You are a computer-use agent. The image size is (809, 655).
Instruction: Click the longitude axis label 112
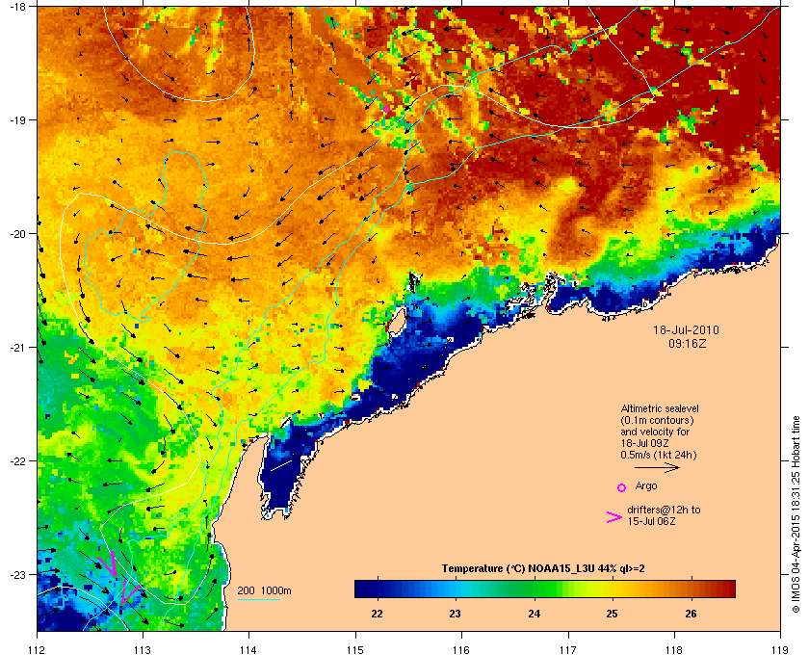(38, 649)
